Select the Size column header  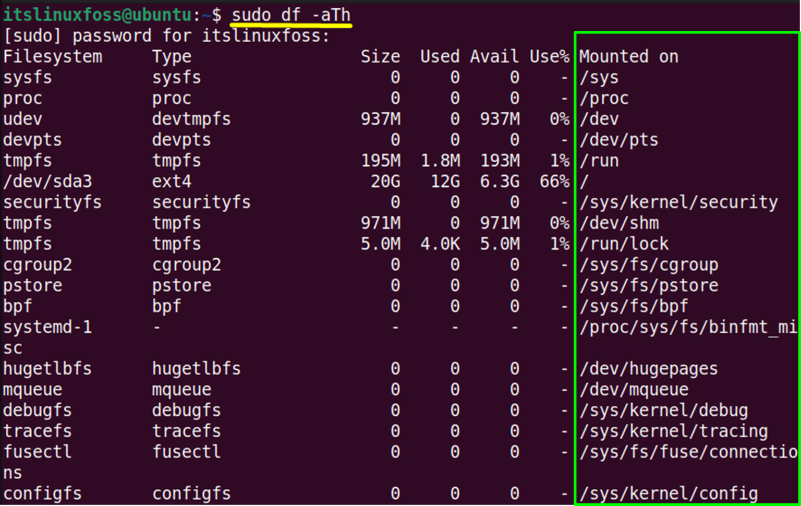(381, 56)
